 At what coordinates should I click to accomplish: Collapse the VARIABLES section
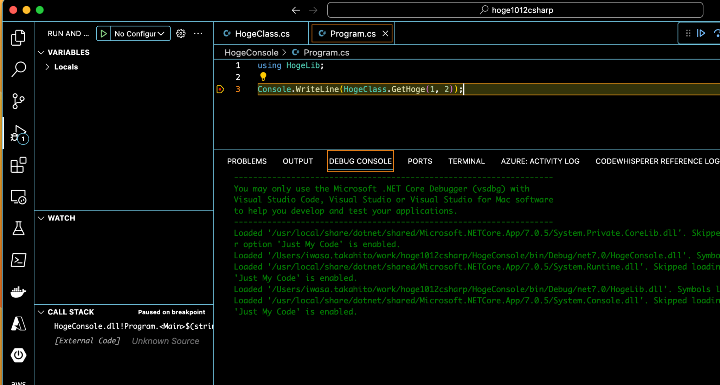point(41,52)
